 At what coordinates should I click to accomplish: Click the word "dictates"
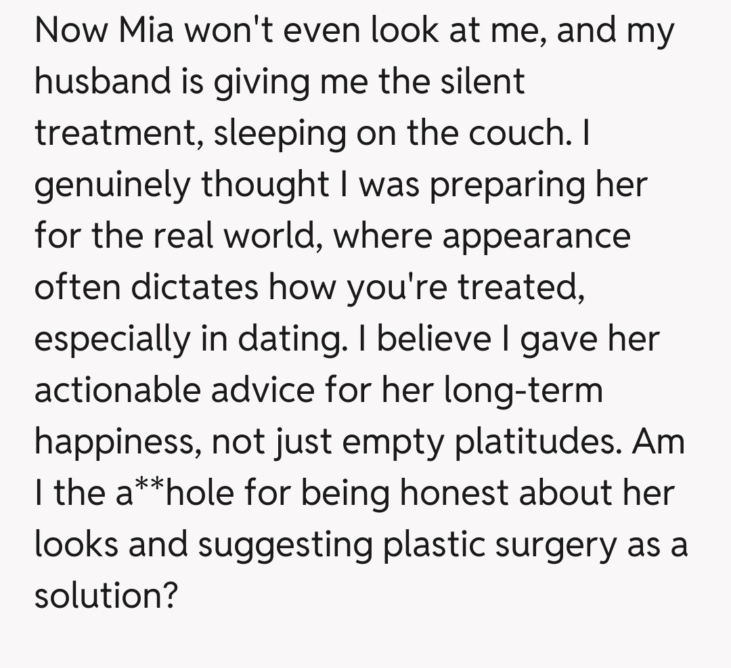[x=194, y=288]
